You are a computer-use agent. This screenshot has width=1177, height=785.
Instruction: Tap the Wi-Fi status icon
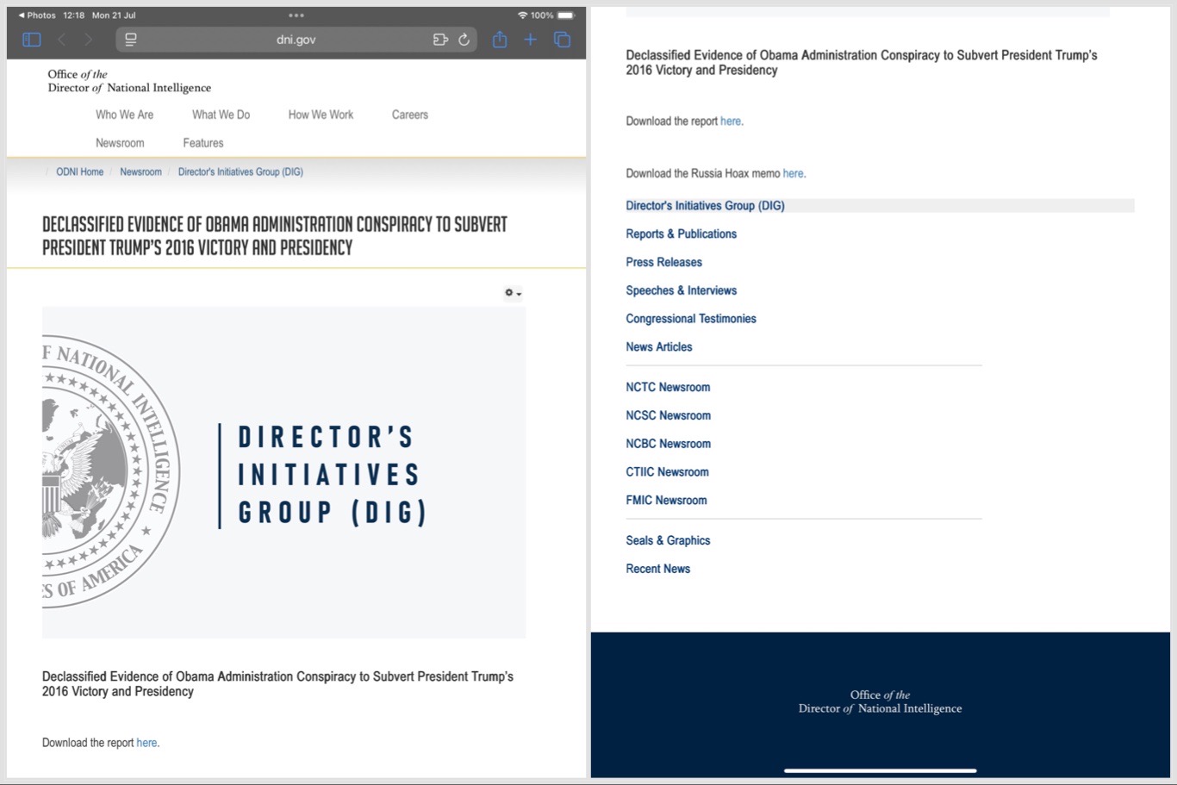[522, 16]
